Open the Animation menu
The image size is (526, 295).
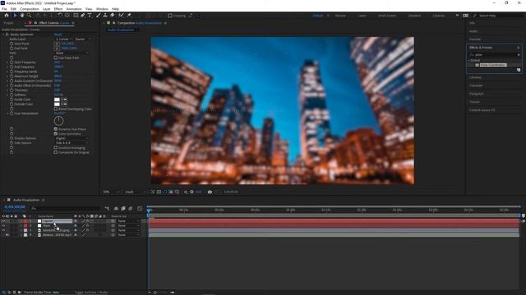74,9
